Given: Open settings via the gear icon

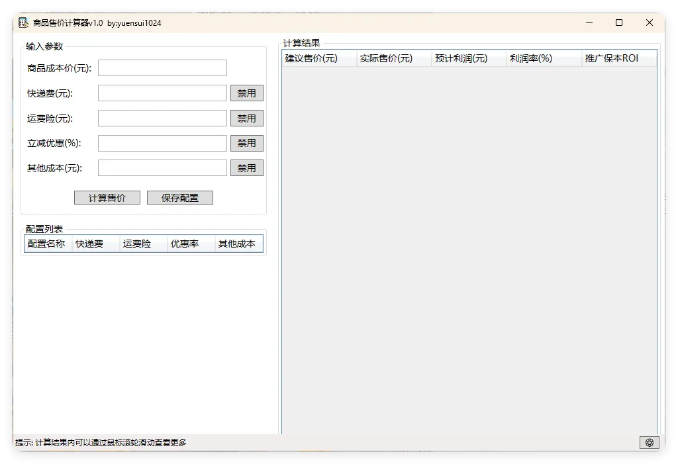Looking at the screenshot, I should pyautogui.click(x=649, y=442).
